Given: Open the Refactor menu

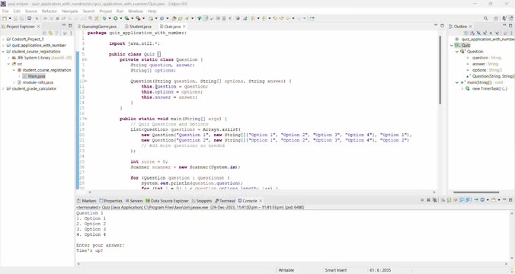Looking at the screenshot, I should point(50,11).
